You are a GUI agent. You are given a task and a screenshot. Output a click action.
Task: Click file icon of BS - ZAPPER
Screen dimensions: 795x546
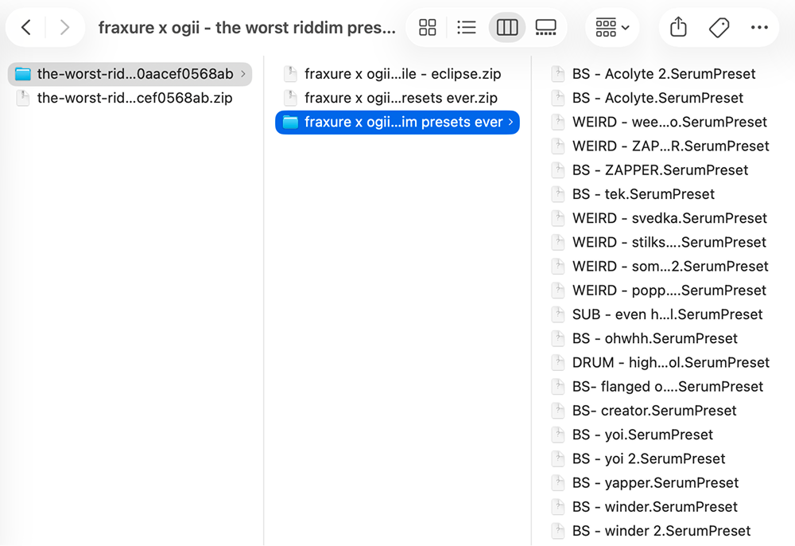[558, 170]
